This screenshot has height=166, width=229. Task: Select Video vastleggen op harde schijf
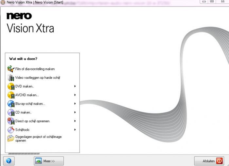point(38,77)
